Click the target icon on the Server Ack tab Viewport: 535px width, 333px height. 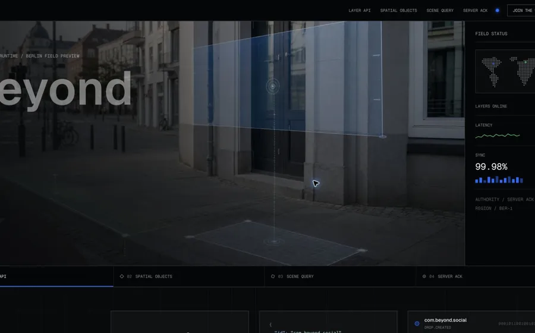click(424, 277)
